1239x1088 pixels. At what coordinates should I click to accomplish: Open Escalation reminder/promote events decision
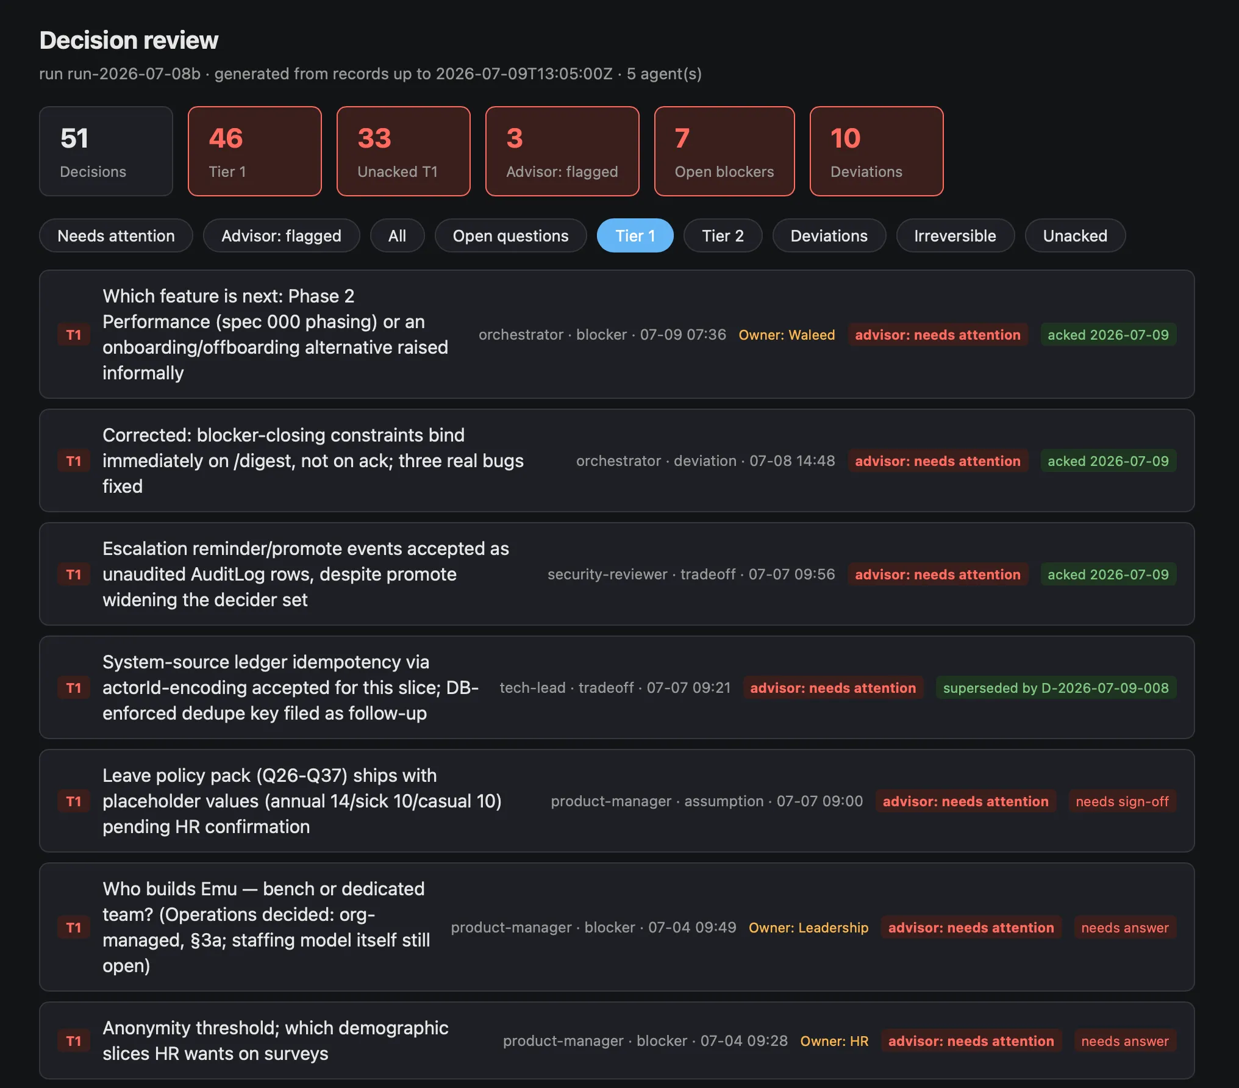[x=616, y=574]
